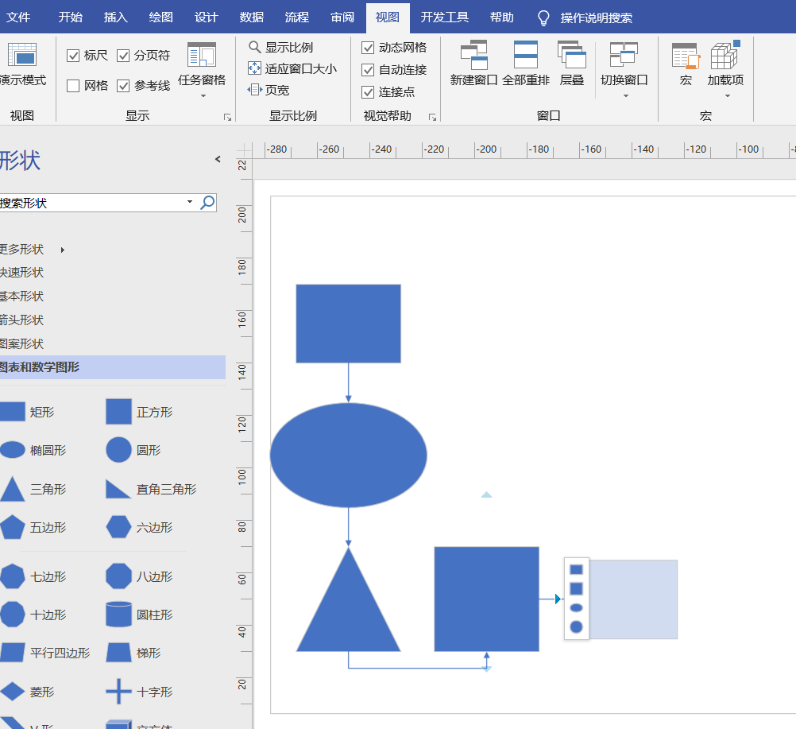This screenshot has width=796, height=729.
Task: Toggle Dynamic Grid (动态网格) checkbox
Action: (368, 48)
